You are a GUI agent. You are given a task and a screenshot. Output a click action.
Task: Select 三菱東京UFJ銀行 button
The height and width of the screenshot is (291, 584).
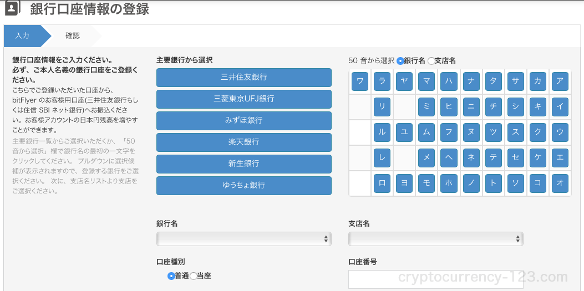coord(244,99)
